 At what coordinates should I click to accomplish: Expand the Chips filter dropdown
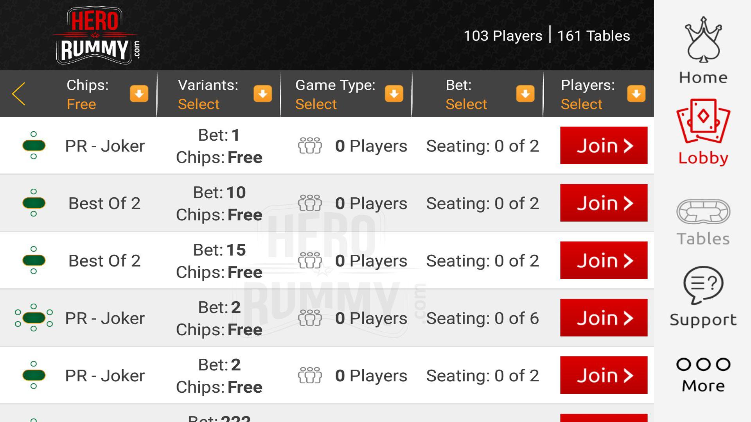pos(139,94)
